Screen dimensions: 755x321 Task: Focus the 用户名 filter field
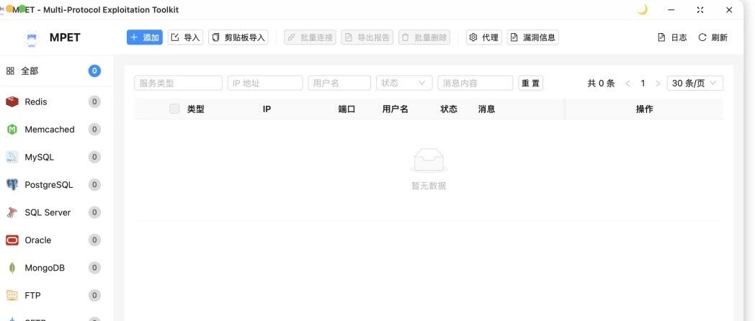pyautogui.click(x=339, y=83)
